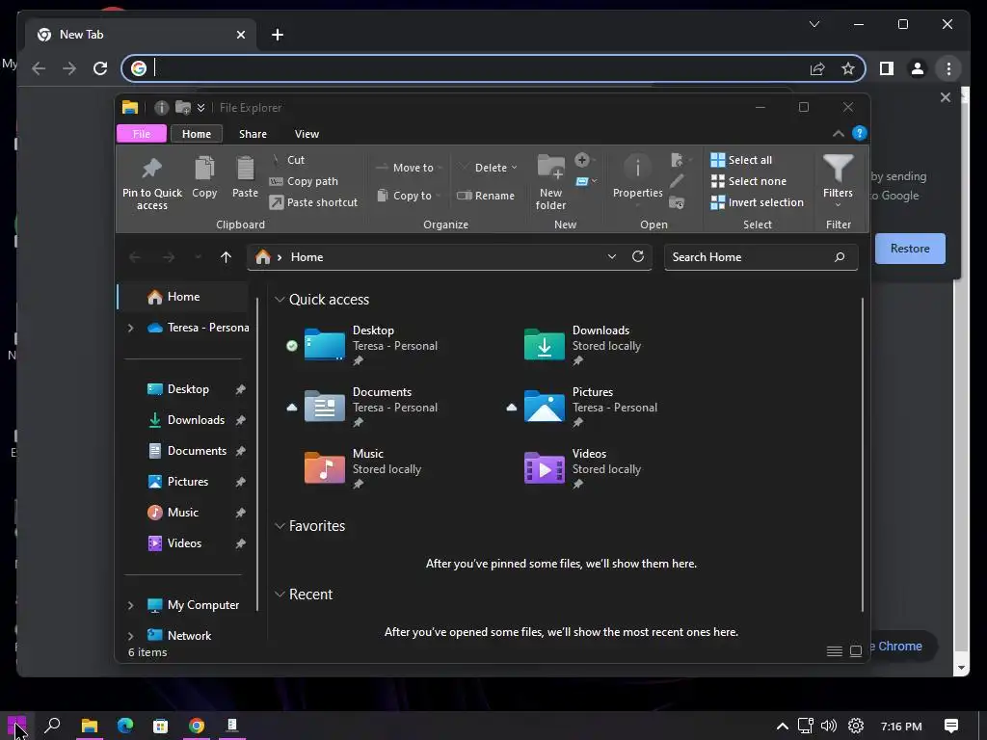The image size is (987, 740).
Task: Click Restore button in Chrome
Action: (910, 249)
